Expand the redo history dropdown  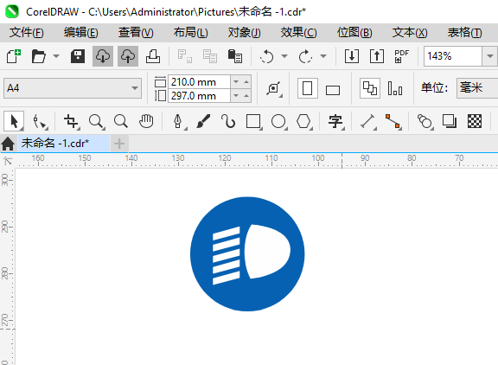pos(323,56)
